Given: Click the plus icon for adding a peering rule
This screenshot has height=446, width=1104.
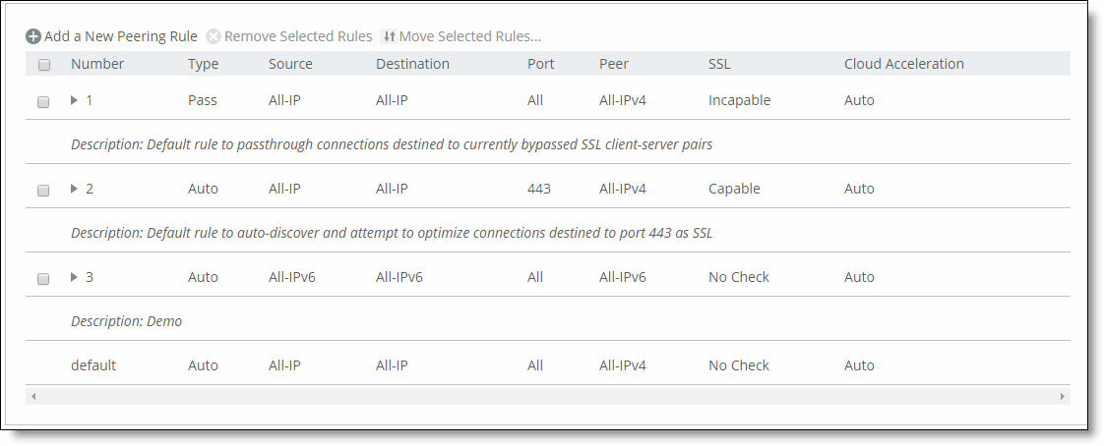Looking at the screenshot, I should (x=33, y=36).
